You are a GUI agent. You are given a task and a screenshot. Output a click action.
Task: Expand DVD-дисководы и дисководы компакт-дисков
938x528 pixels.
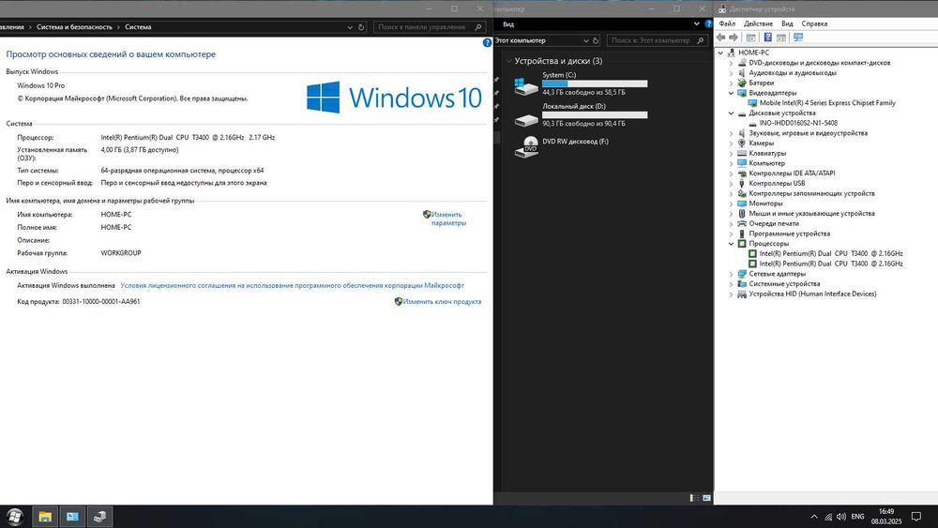[x=731, y=63]
